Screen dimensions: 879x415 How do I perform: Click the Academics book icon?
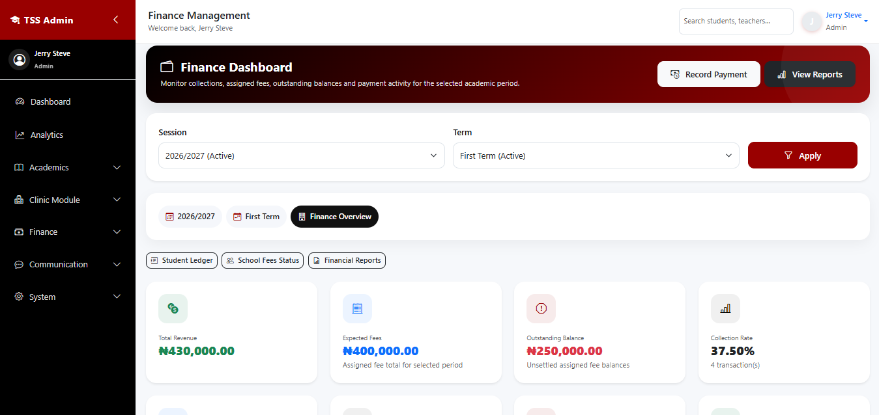coord(19,167)
